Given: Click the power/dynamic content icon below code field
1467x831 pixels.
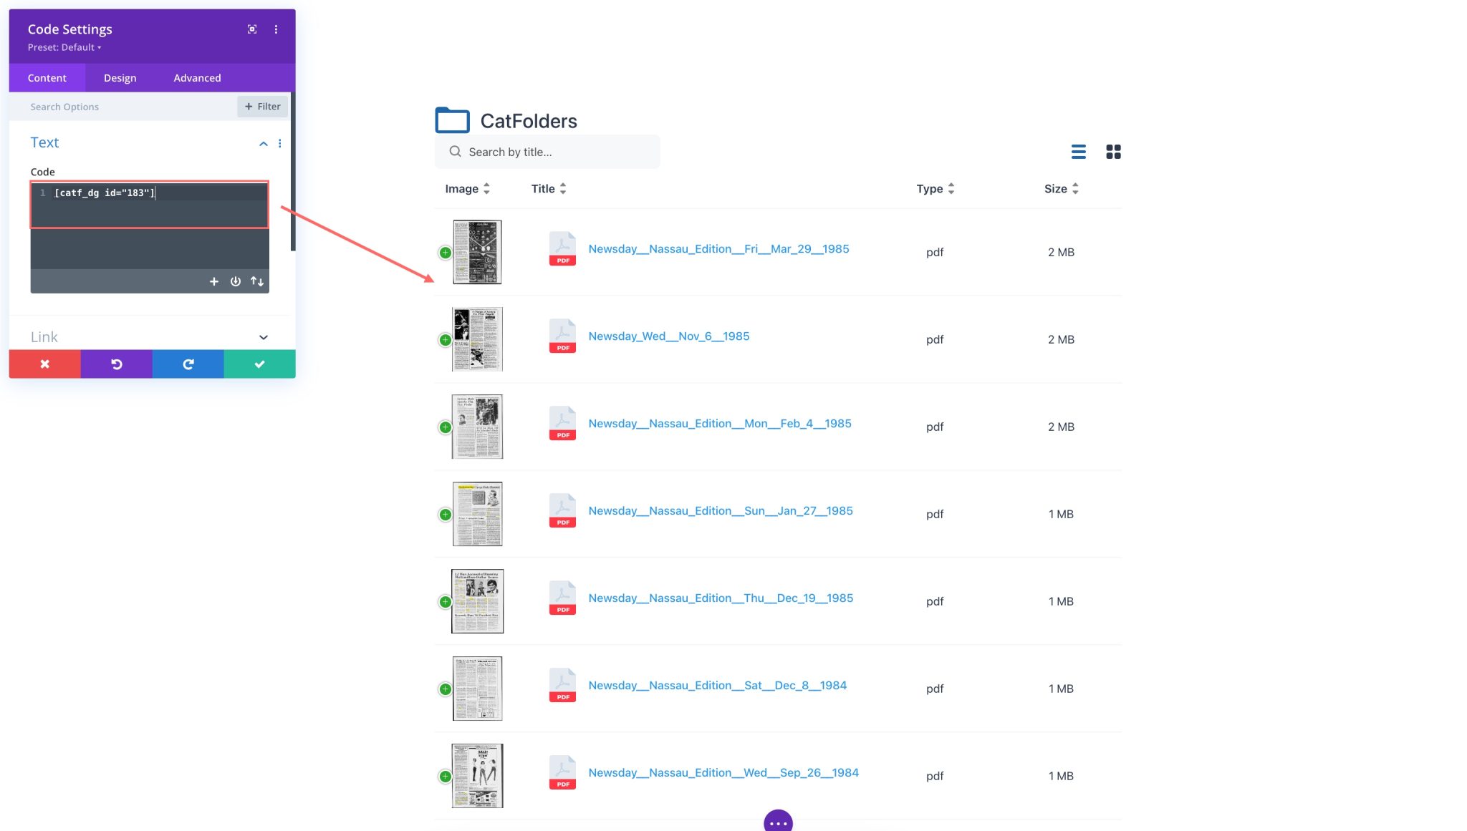Looking at the screenshot, I should [236, 281].
